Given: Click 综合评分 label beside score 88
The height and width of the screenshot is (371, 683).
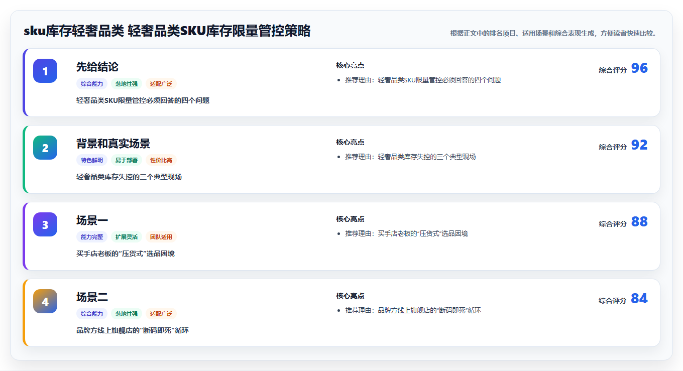Looking at the screenshot, I should 613,224.
